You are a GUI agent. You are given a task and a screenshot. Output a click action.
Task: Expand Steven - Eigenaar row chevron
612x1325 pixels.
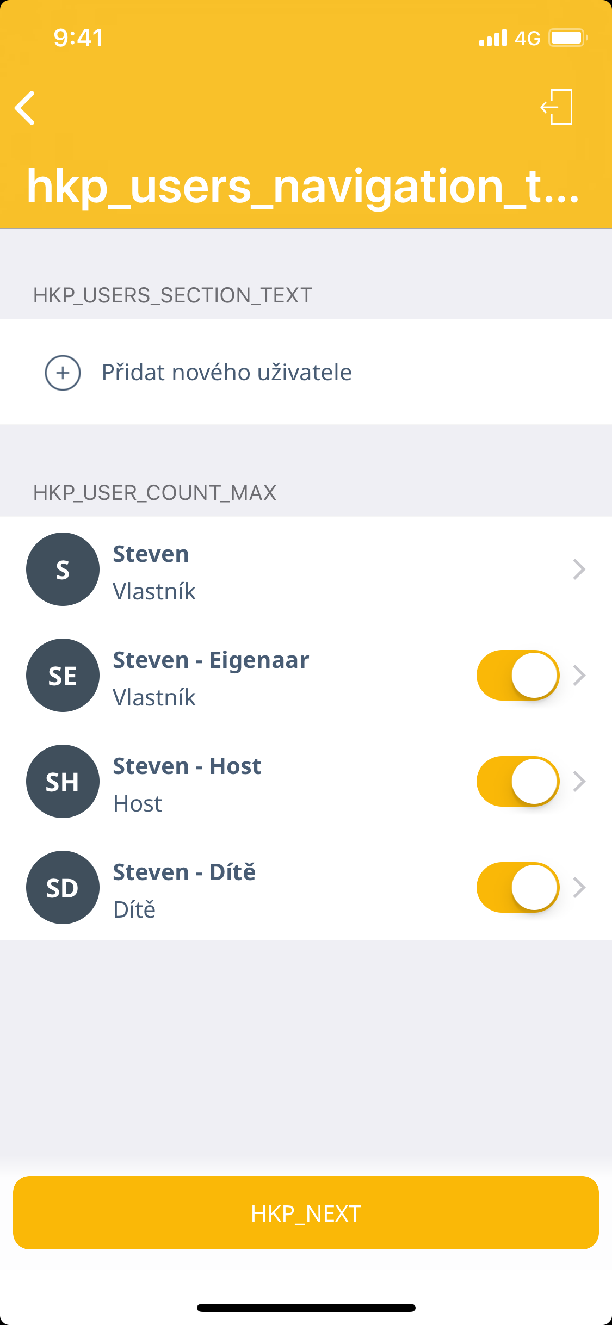(579, 675)
